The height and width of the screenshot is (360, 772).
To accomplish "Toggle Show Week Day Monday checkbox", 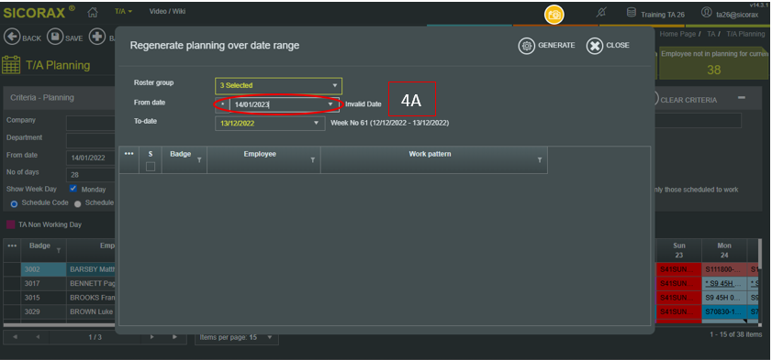I will (73, 189).
